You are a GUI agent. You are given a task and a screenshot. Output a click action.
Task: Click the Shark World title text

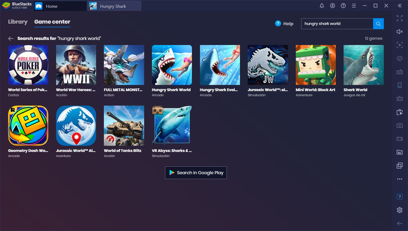[355, 90]
